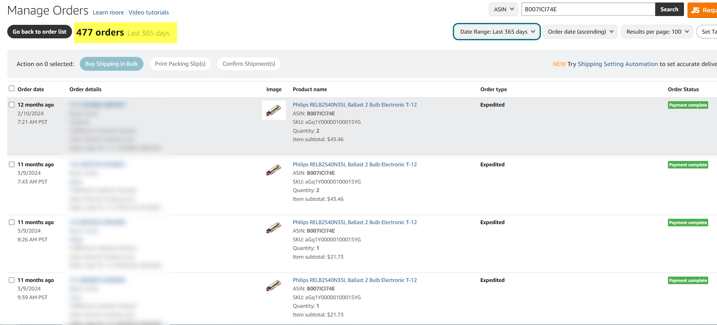Focus the search field containing B007ICI74E
The height and width of the screenshot is (325, 717).
point(588,9)
